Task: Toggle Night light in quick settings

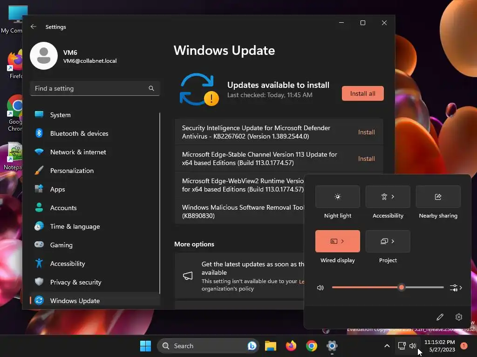Action: (x=337, y=197)
